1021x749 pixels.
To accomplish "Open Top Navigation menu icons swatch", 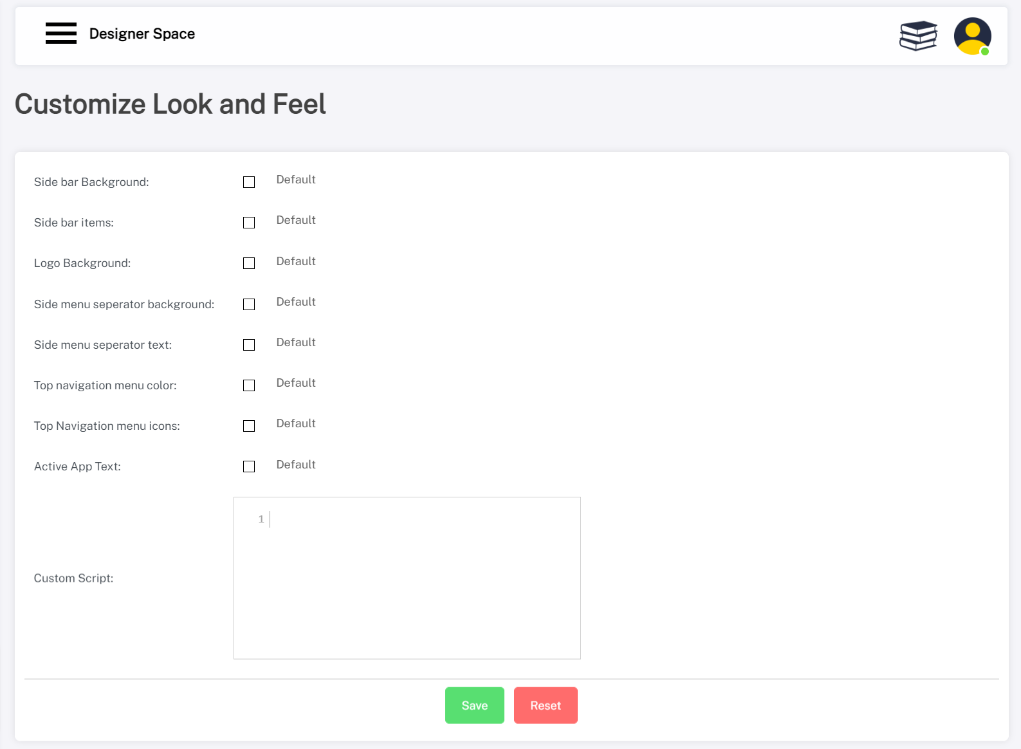I will [x=249, y=426].
